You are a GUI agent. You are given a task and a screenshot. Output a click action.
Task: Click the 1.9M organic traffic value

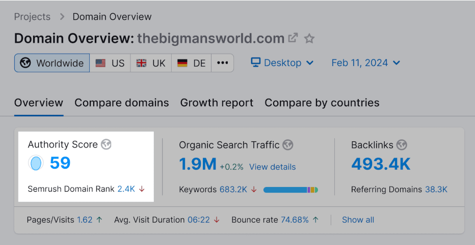pos(198,164)
